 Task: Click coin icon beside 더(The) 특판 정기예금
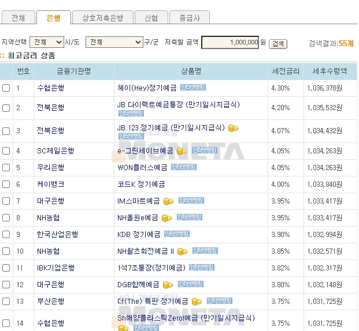[x=197, y=302]
